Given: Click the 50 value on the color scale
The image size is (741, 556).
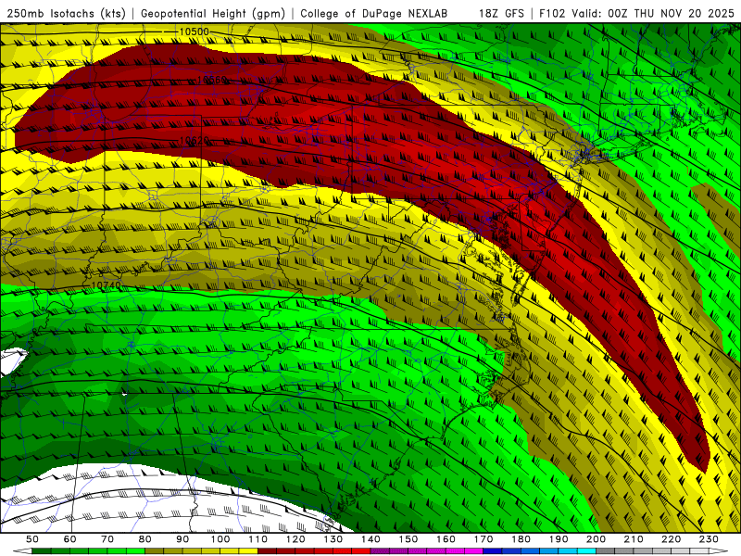Looking at the screenshot, I should point(32,539).
